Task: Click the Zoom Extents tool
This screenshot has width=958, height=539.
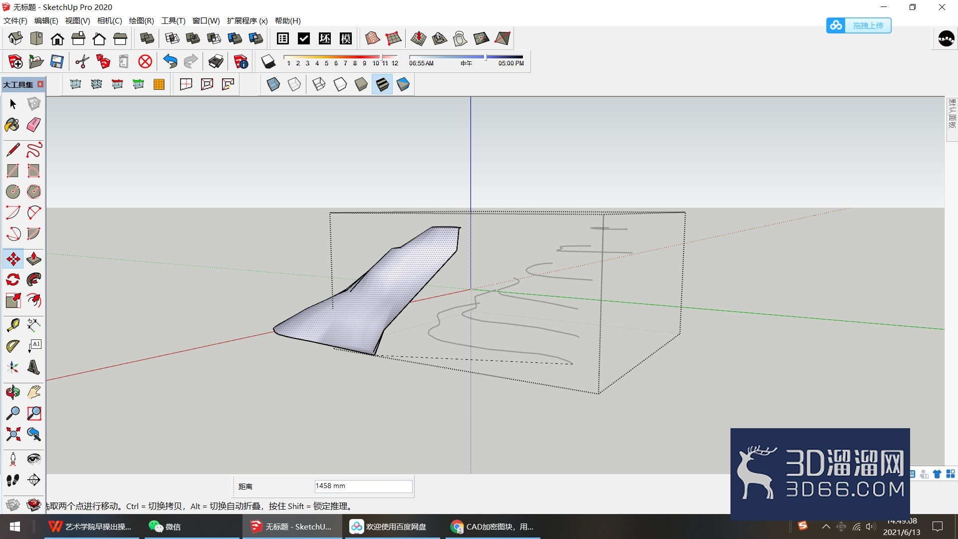Action: click(x=13, y=434)
